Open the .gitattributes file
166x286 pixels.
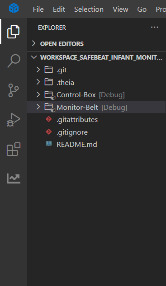(x=96, y=120)
